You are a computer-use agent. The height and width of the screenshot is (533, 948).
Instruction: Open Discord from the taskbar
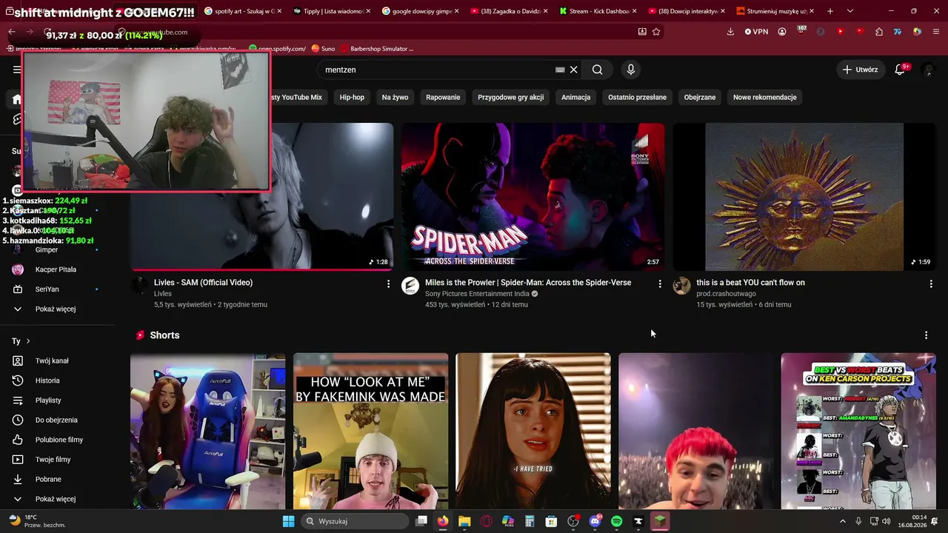pos(595,521)
